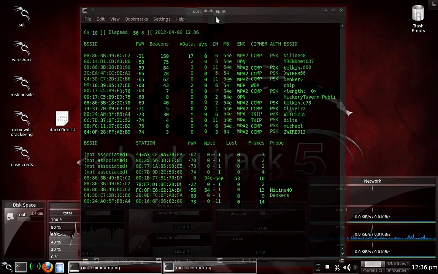Viewport: 438px width, 274px height.
Task: Switch to the DNS Spoof virtual desktop
Action: [398, 264]
